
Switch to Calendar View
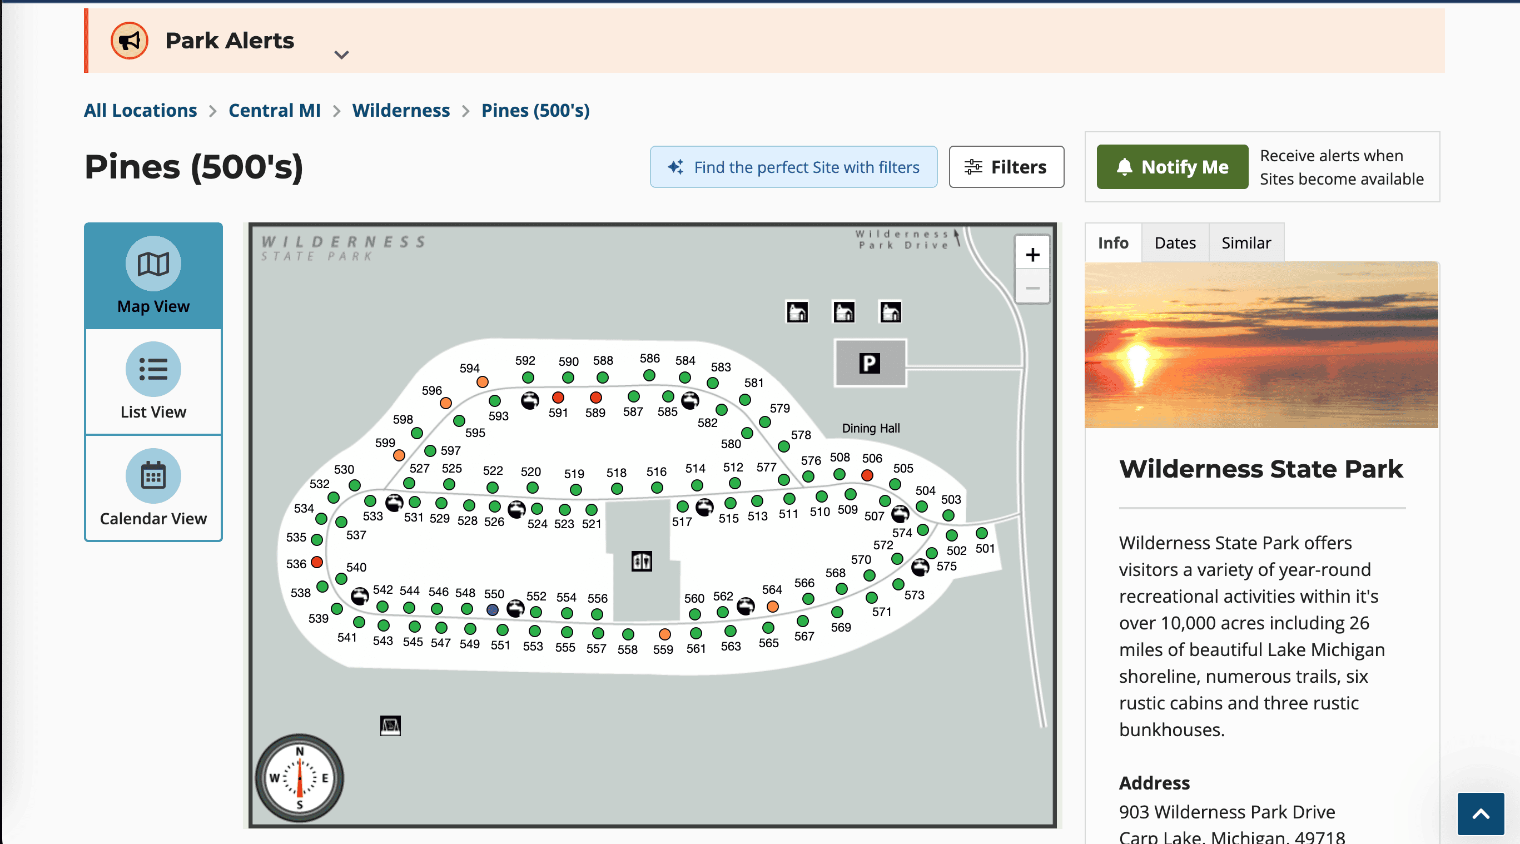pyautogui.click(x=153, y=488)
